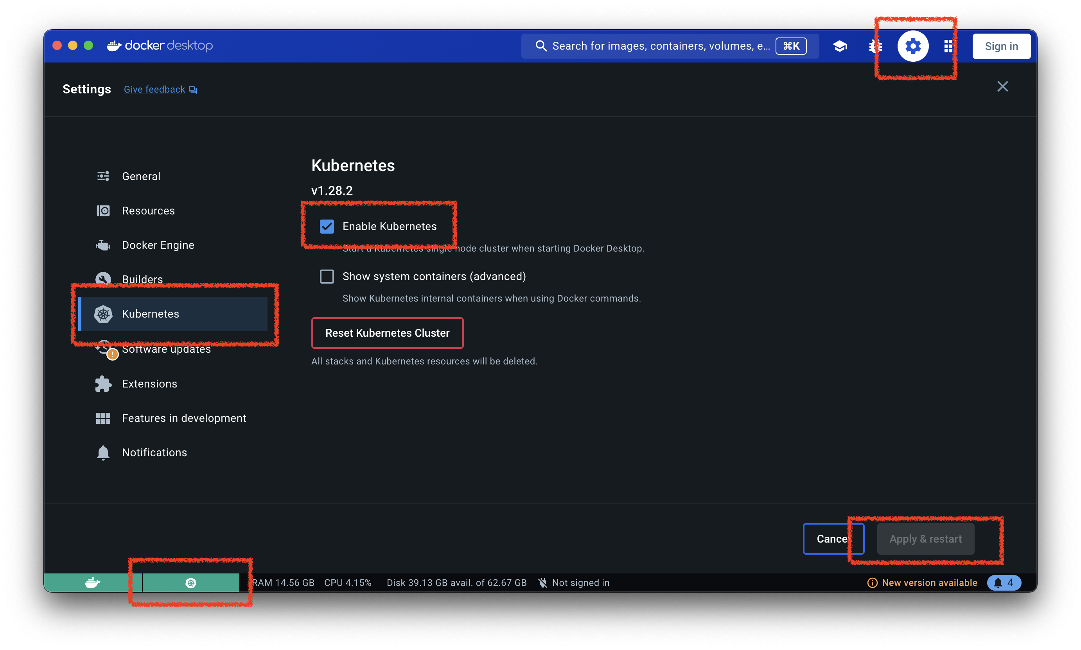Go to Docker Engine settings
The width and height of the screenshot is (1081, 650).
tap(173, 245)
